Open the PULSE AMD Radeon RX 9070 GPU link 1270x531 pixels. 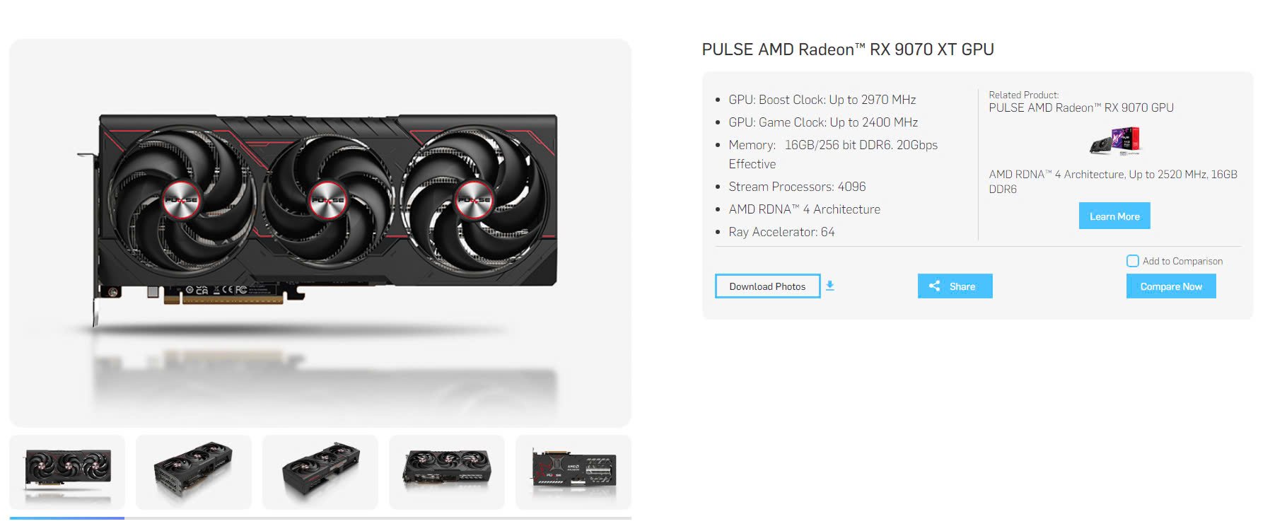(1081, 107)
